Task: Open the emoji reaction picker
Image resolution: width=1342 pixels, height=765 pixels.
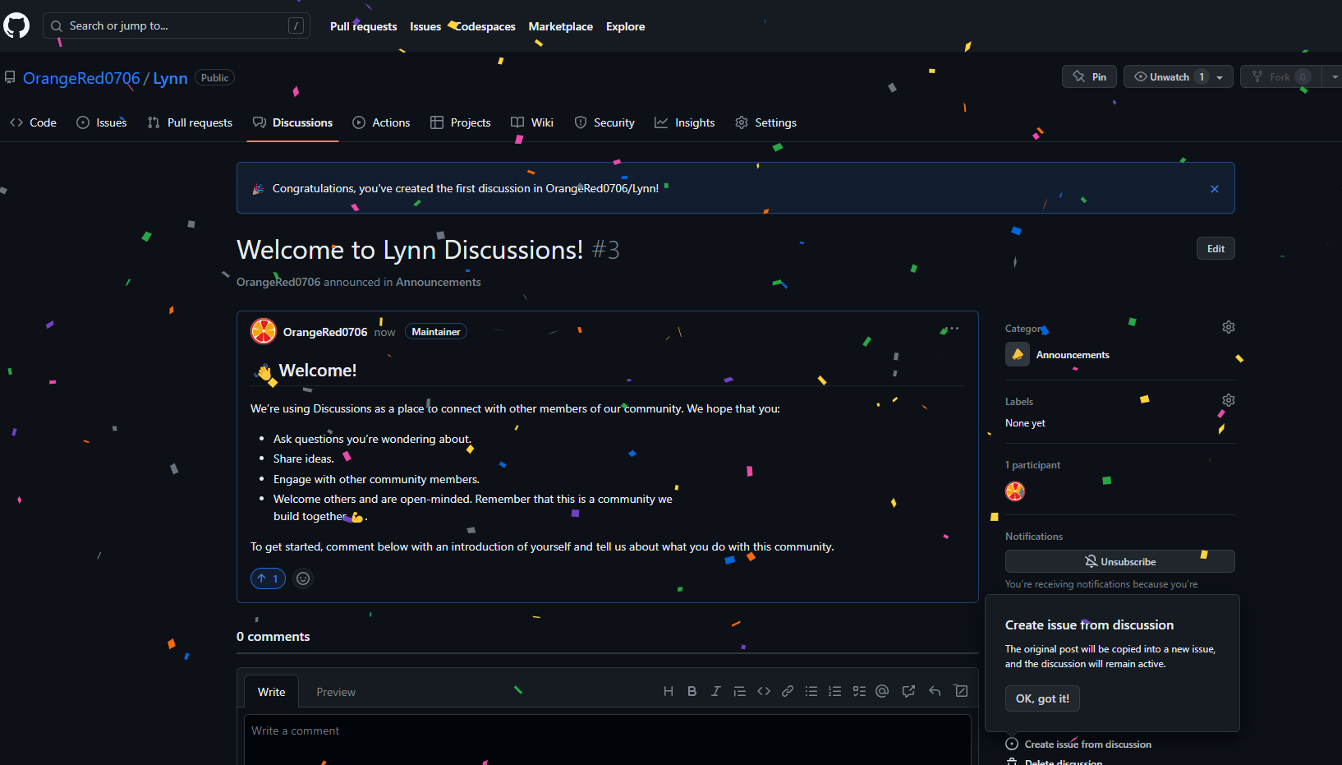Action: 303,578
